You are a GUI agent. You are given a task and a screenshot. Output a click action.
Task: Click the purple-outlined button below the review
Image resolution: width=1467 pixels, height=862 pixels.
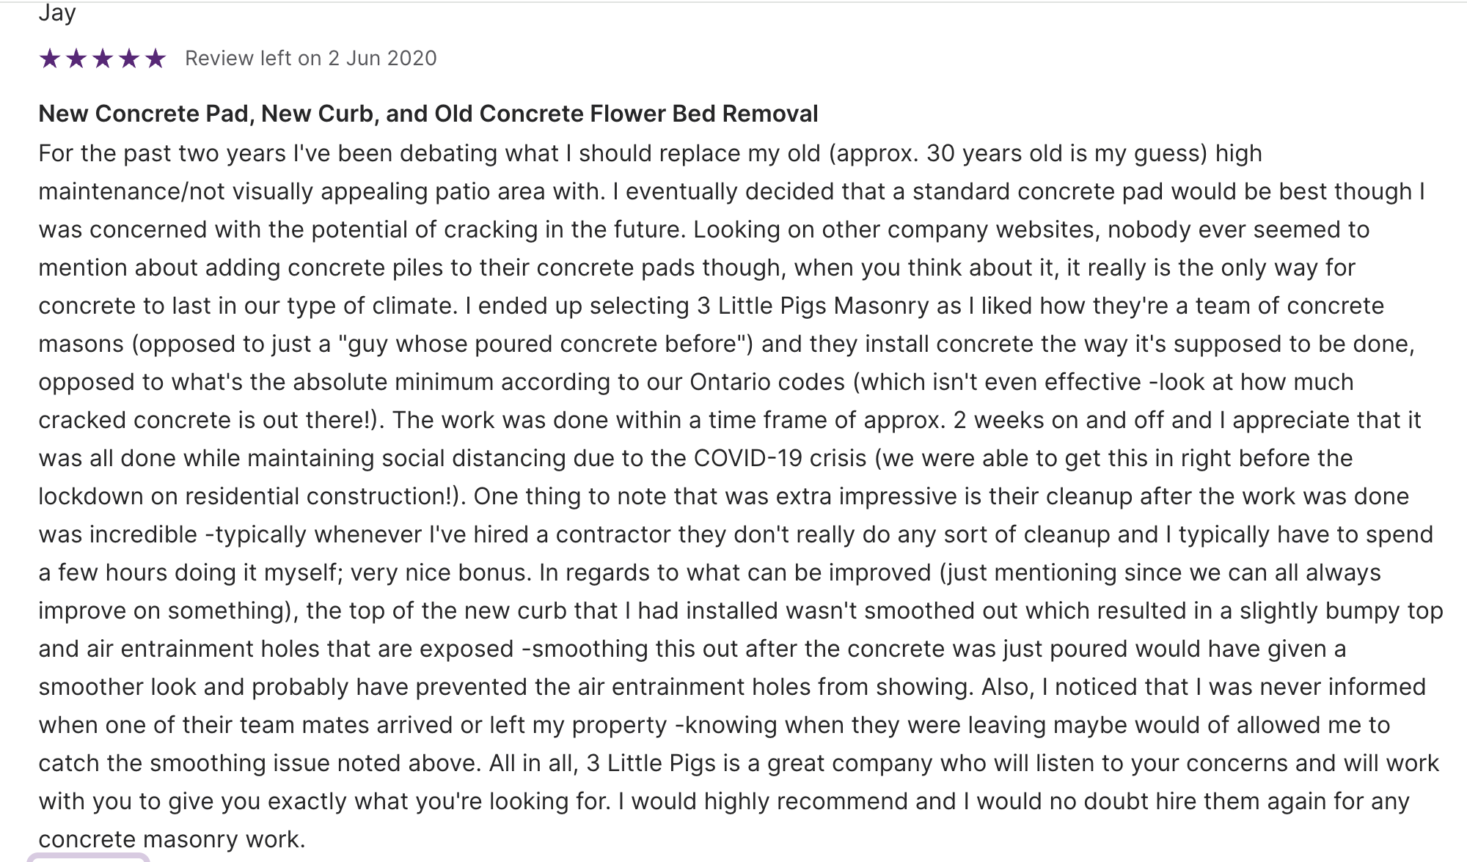[x=88, y=858]
